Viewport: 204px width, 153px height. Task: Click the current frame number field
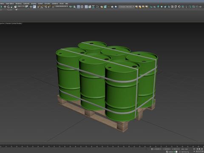click(x=200, y=152)
